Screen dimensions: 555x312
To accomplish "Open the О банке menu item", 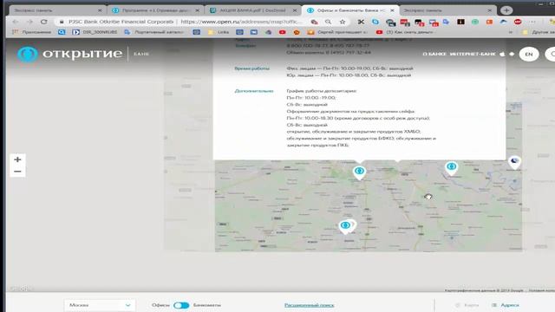I will click(x=434, y=54).
